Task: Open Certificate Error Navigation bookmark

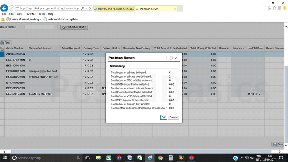Action: coord(63,19)
